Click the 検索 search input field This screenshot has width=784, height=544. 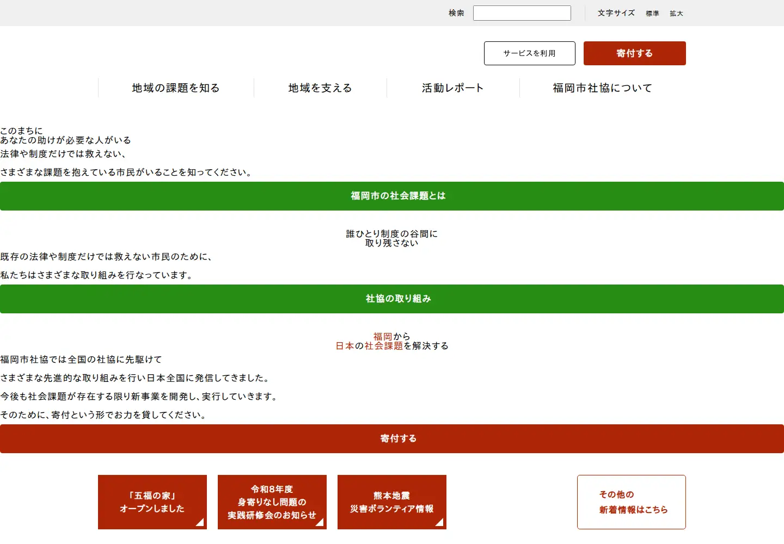(522, 13)
